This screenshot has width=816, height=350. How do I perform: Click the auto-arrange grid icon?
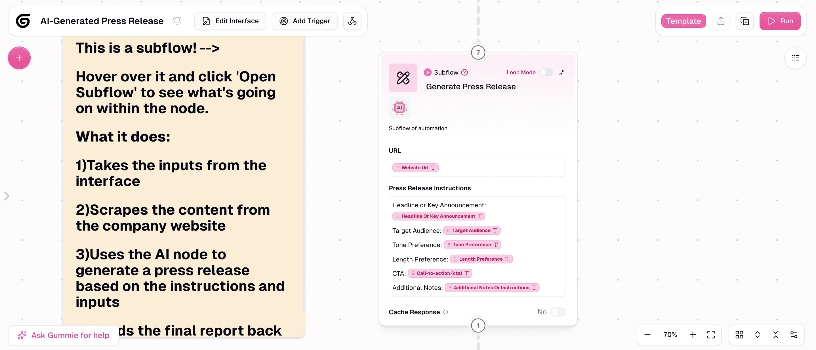(x=739, y=335)
